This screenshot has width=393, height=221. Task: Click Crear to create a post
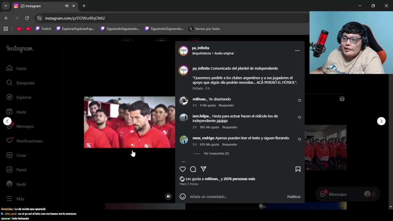click(x=17, y=155)
